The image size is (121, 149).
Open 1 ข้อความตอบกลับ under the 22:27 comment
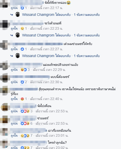(87, 56)
